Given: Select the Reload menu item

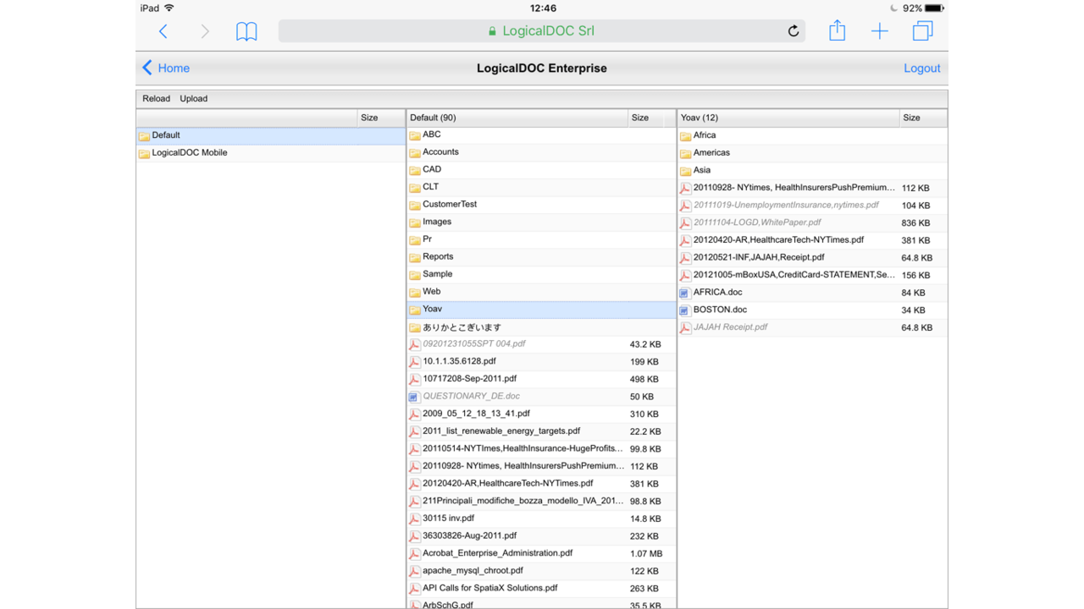Looking at the screenshot, I should 156,98.
